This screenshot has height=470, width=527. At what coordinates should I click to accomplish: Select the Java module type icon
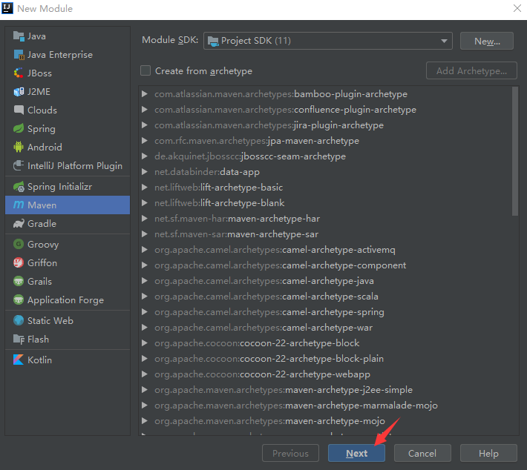(x=19, y=36)
